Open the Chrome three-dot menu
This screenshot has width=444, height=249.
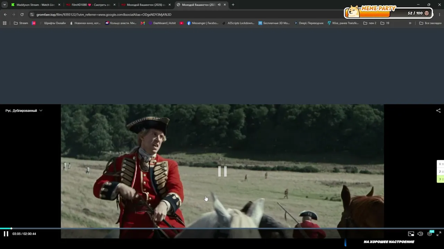pyautogui.click(x=440, y=15)
